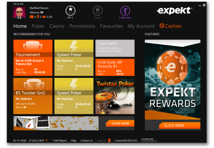
Task: Open the messages envelope icon
Action: click(32, 17)
